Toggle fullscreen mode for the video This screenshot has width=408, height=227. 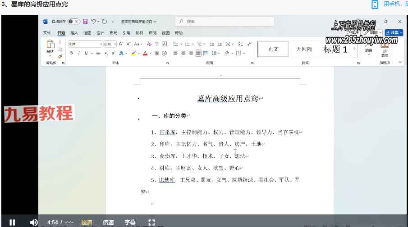pyautogui.click(x=151, y=222)
